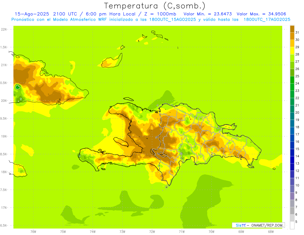
Task: Click the "68W" longitude label
Action: point(271,231)
